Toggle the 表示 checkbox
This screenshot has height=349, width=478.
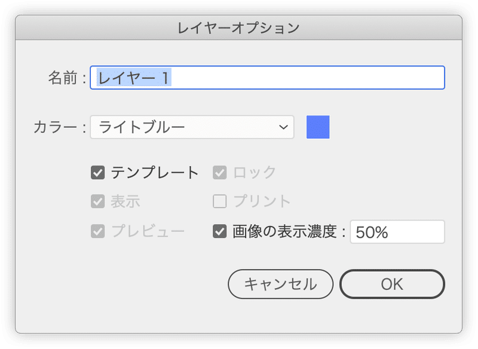click(98, 201)
